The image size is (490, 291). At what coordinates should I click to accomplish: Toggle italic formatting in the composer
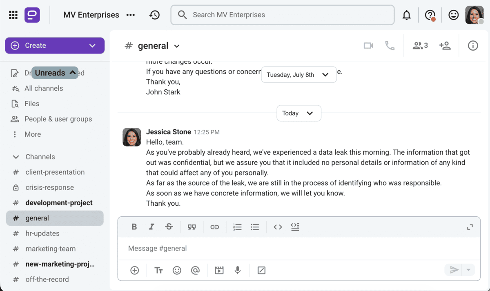point(151,227)
